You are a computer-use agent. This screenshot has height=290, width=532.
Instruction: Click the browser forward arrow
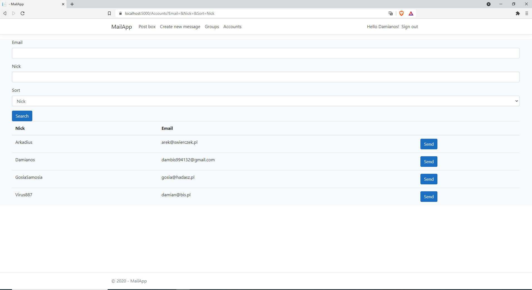(x=14, y=13)
